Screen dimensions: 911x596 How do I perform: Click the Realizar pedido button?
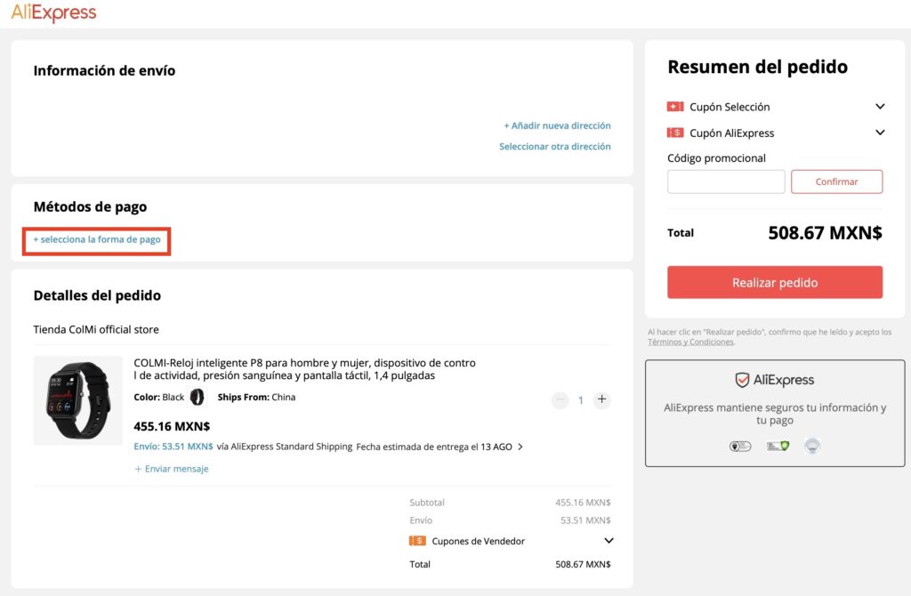(x=775, y=282)
